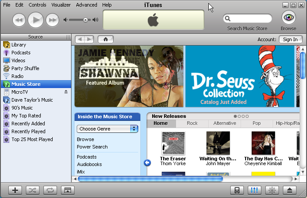Open Top 25 Most Played playlist

click(36, 139)
